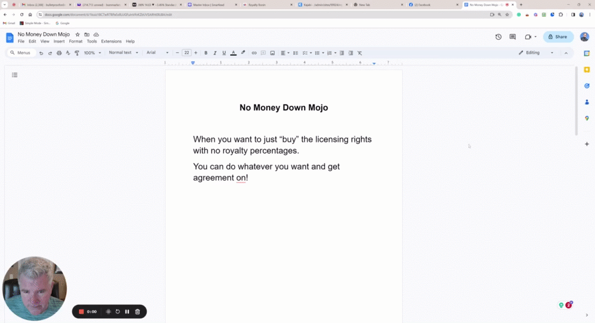The width and height of the screenshot is (595, 323).
Task: Toggle underline formatting
Action: pyautogui.click(x=224, y=53)
